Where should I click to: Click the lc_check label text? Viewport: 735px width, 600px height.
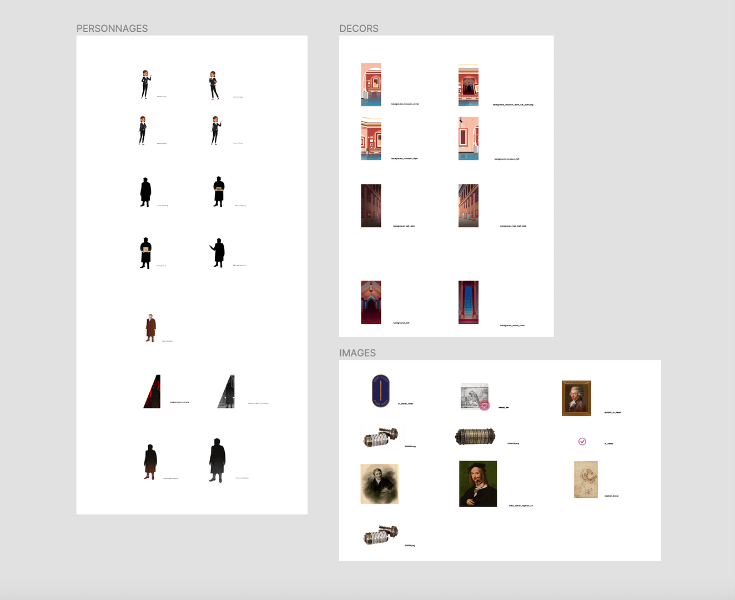pos(609,444)
